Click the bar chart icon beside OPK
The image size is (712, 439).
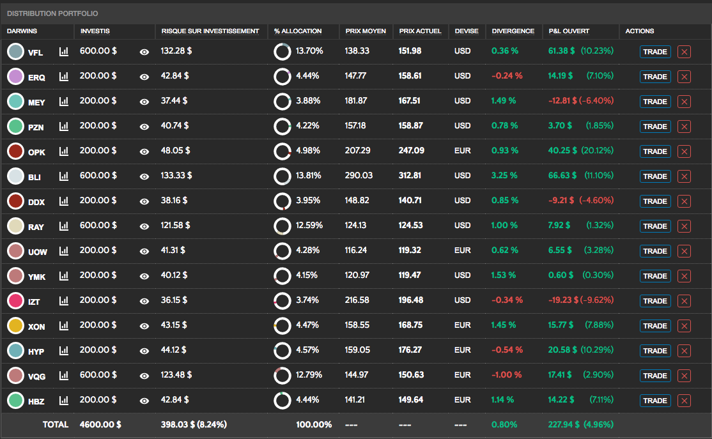63,151
